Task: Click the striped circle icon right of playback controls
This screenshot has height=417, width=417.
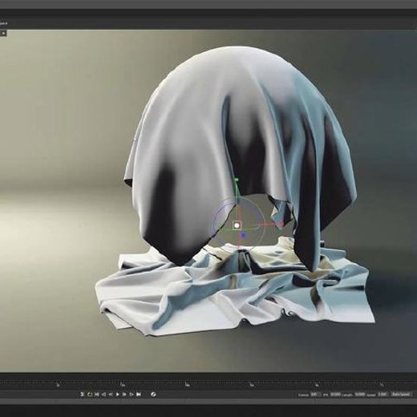Action: (x=153, y=395)
